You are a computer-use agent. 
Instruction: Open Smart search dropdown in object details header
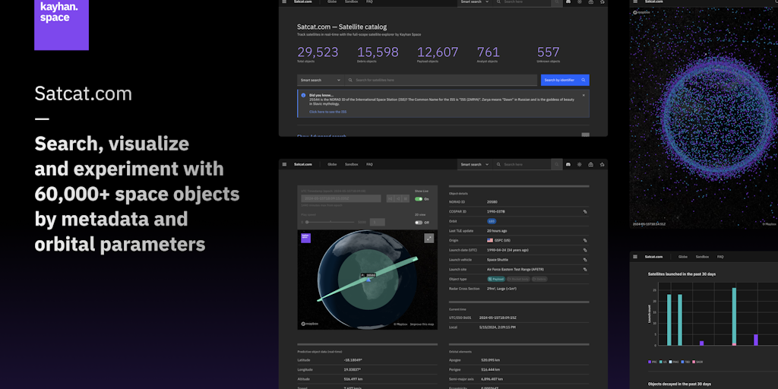click(x=473, y=164)
